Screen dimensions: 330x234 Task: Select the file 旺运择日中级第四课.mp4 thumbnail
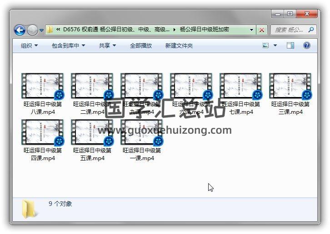(42, 132)
